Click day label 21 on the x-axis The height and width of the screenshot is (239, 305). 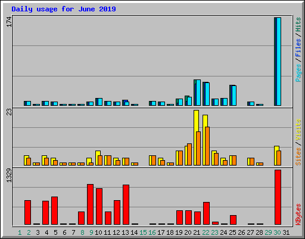coord(197,232)
